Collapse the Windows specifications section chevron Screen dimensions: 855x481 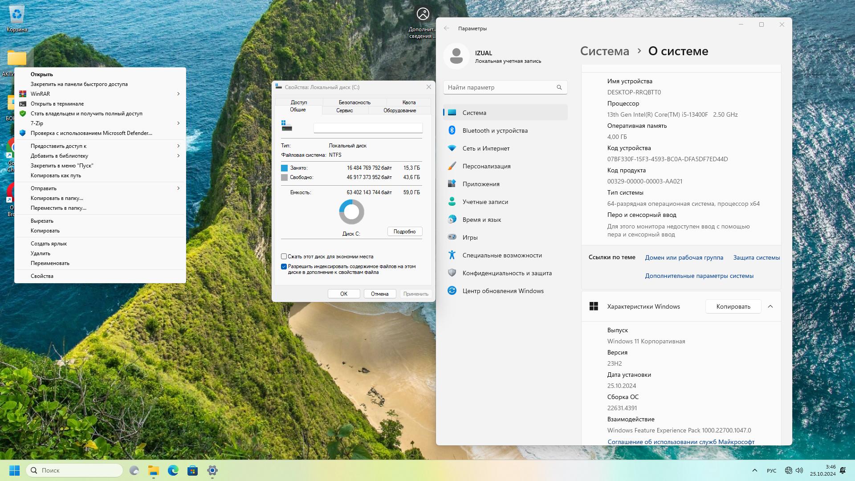770,306
